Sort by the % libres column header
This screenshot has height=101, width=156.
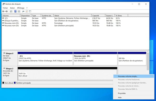tap(121, 16)
